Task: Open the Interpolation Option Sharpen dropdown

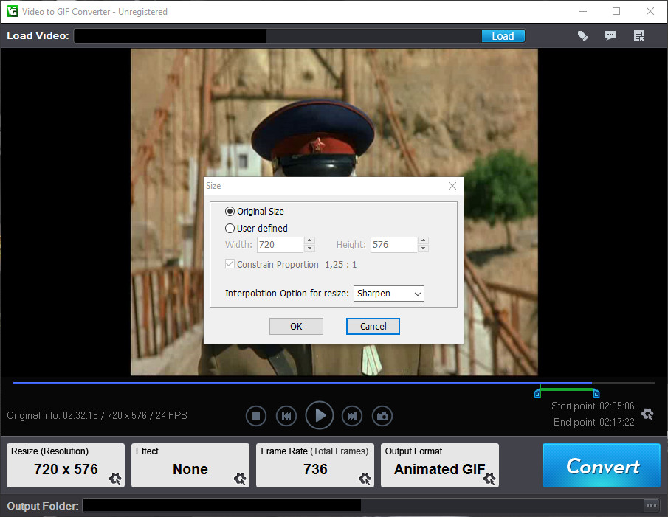Action: pos(388,294)
